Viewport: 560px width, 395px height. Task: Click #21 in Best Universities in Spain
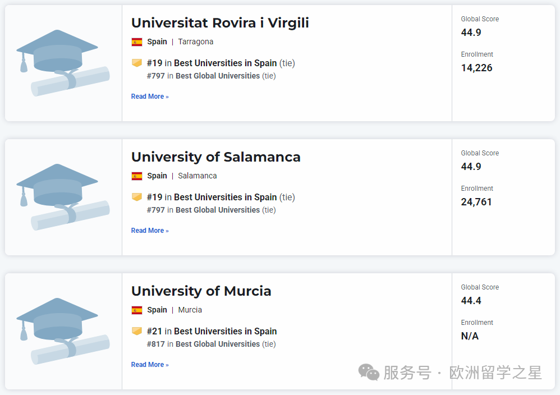212,332
